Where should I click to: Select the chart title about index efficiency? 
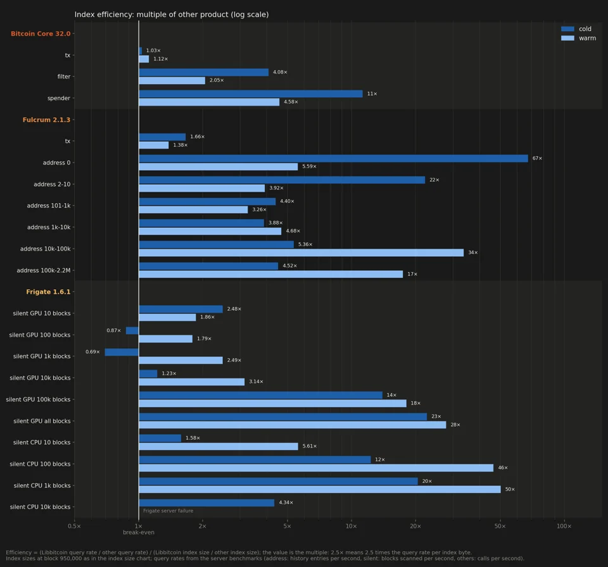coord(172,15)
